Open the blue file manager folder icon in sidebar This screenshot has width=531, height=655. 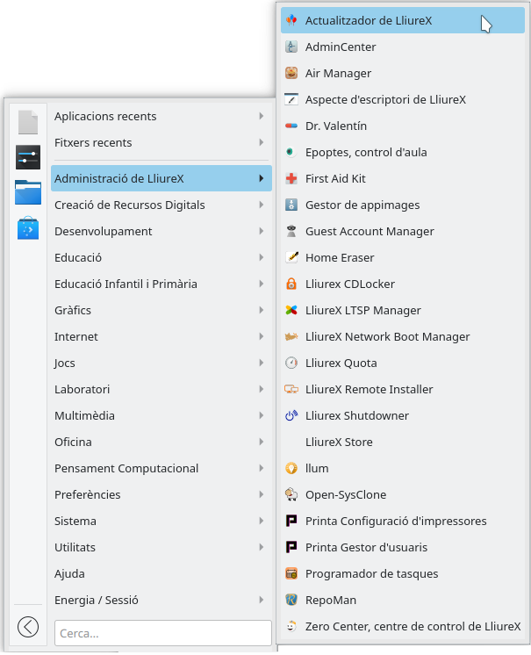click(x=28, y=191)
